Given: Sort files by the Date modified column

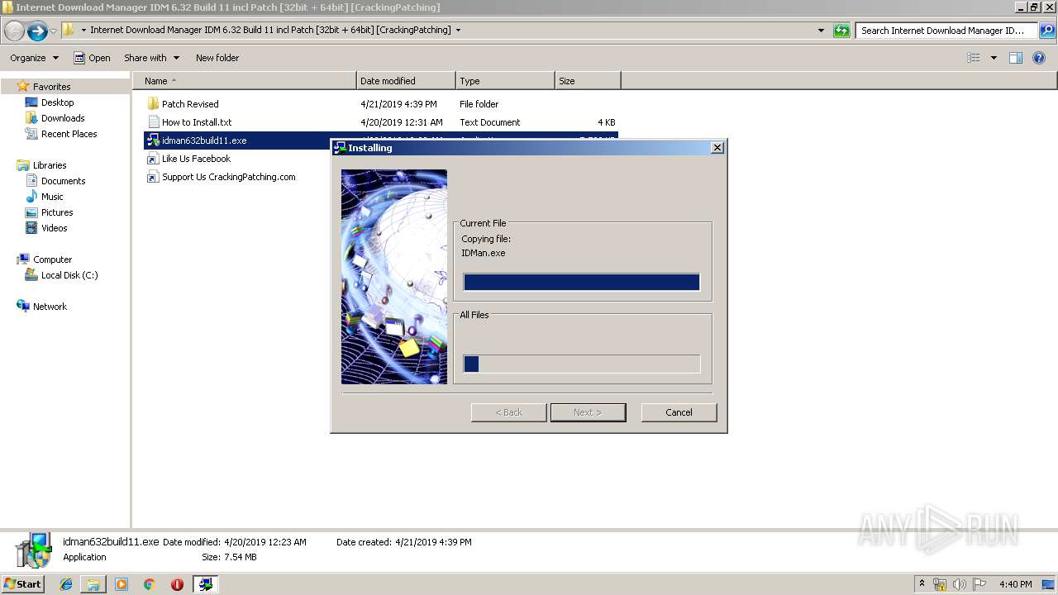Looking at the screenshot, I should click(406, 81).
